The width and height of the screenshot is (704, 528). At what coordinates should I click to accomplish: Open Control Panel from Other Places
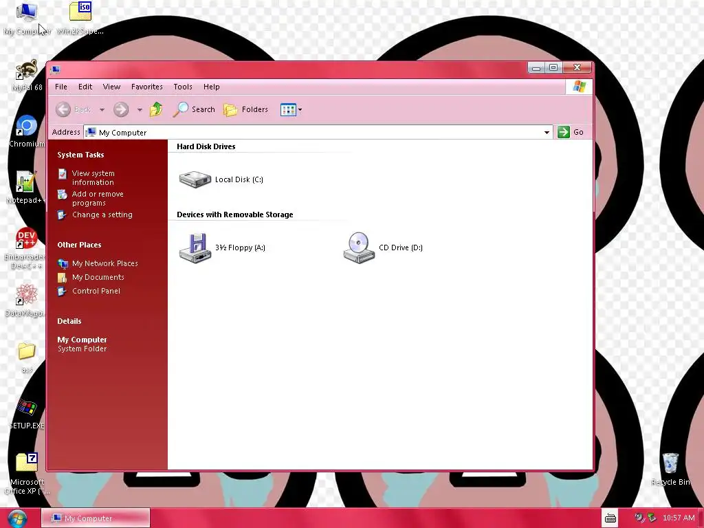[x=96, y=291]
